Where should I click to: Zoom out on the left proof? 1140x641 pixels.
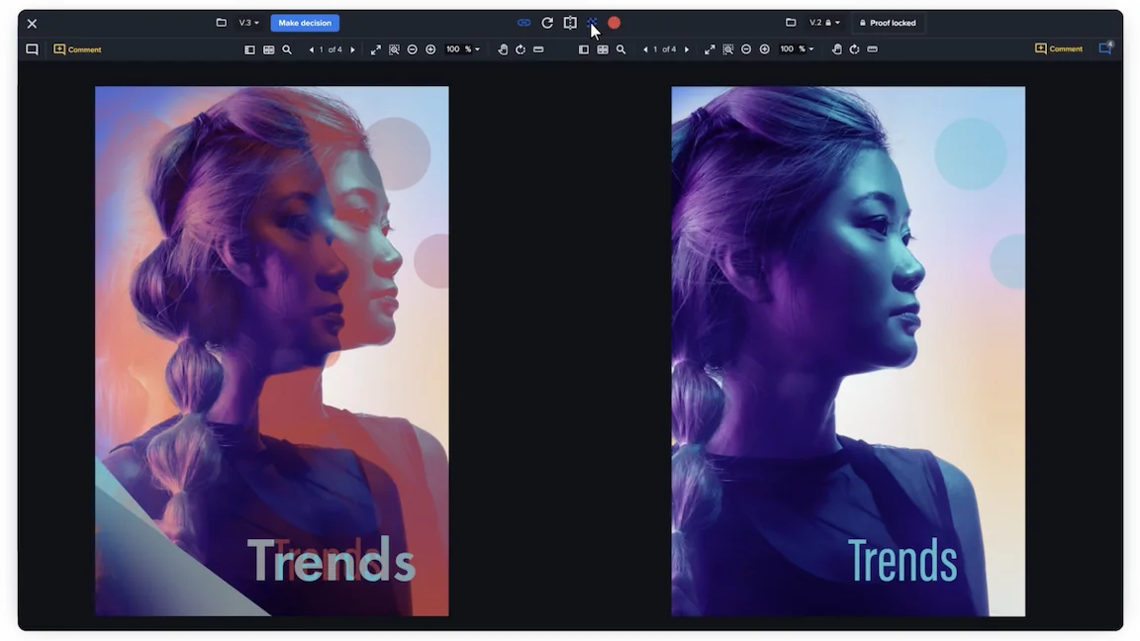tap(413, 49)
